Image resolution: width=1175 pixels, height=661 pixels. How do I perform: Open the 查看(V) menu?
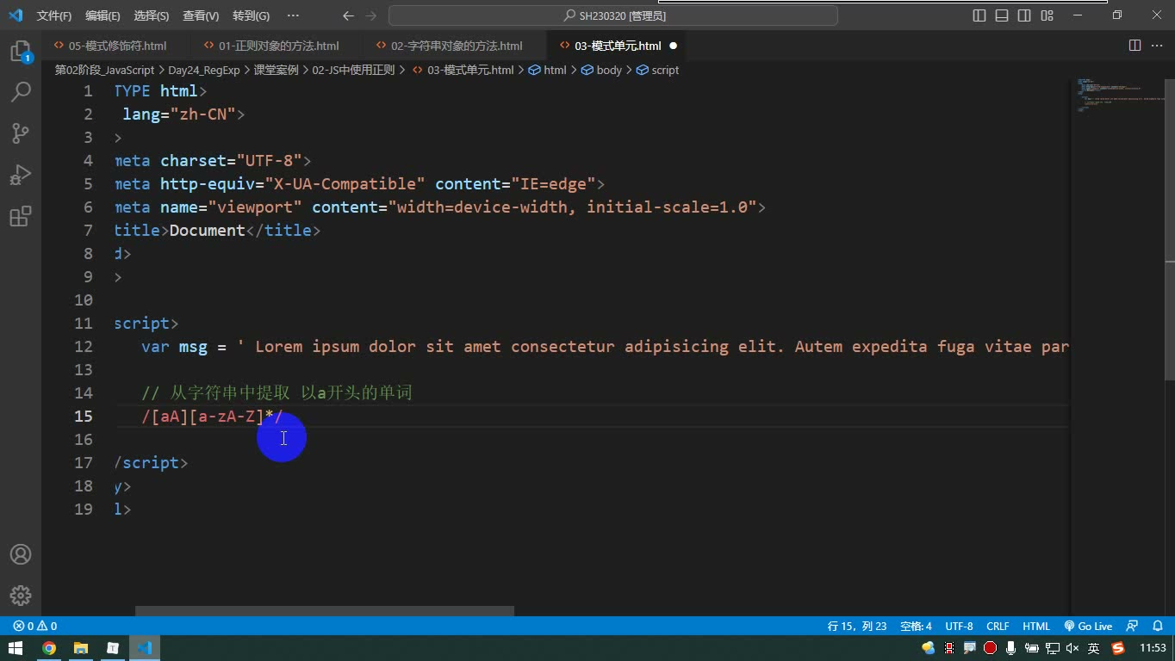pyautogui.click(x=201, y=15)
